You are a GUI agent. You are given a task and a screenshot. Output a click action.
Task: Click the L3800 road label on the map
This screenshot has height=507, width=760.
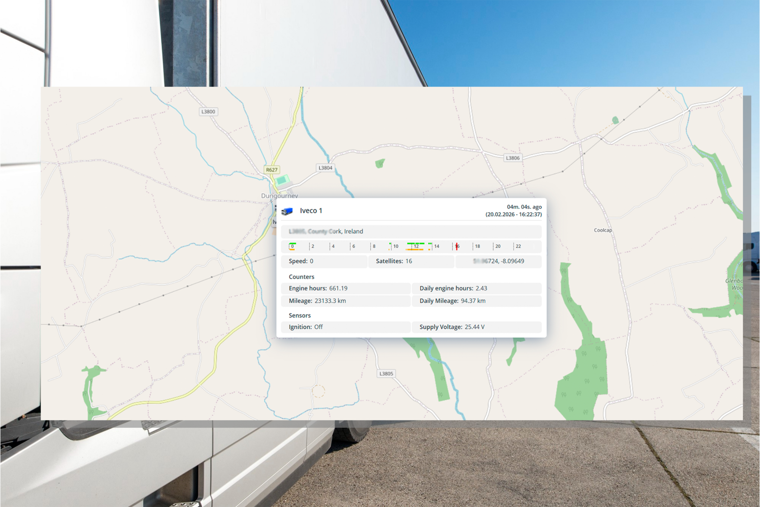click(x=208, y=111)
